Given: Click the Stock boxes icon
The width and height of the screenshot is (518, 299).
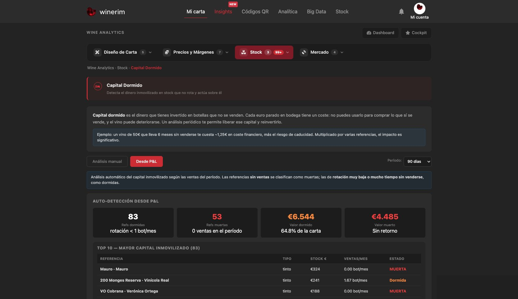Looking at the screenshot, I should pyautogui.click(x=244, y=52).
